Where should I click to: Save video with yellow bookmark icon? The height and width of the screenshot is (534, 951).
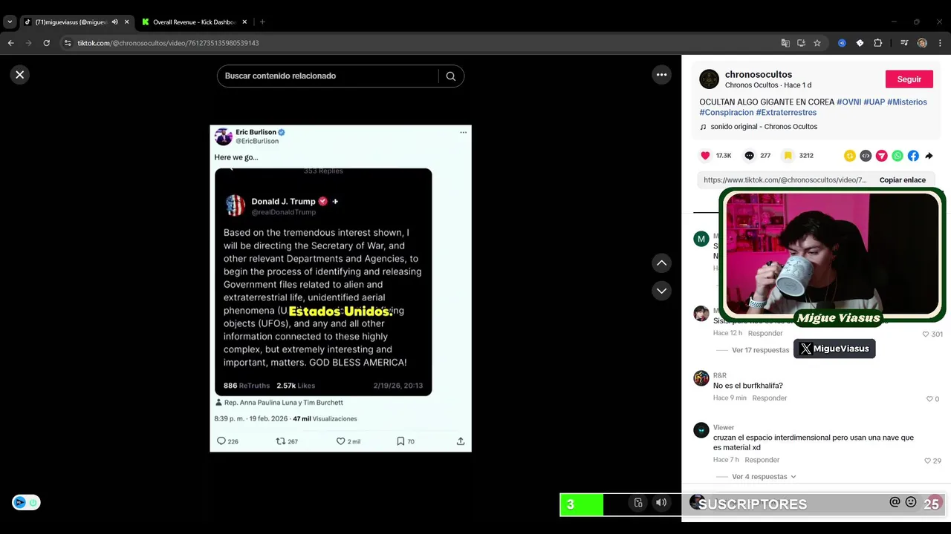tap(788, 156)
